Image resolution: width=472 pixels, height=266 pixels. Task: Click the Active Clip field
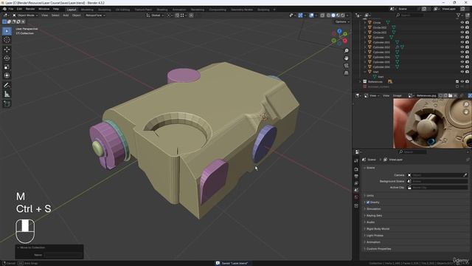437,188
